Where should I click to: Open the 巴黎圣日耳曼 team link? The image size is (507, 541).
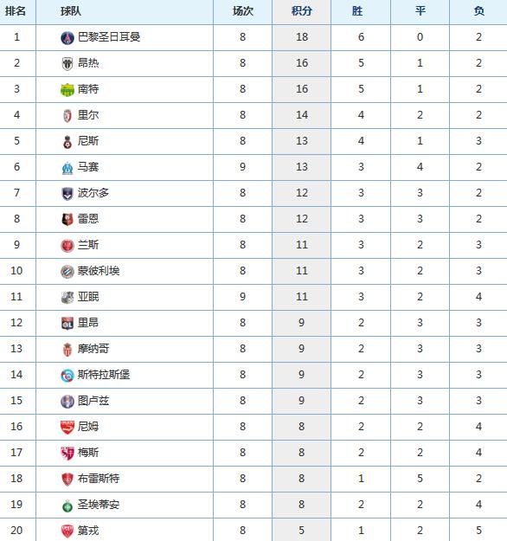click(x=109, y=37)
